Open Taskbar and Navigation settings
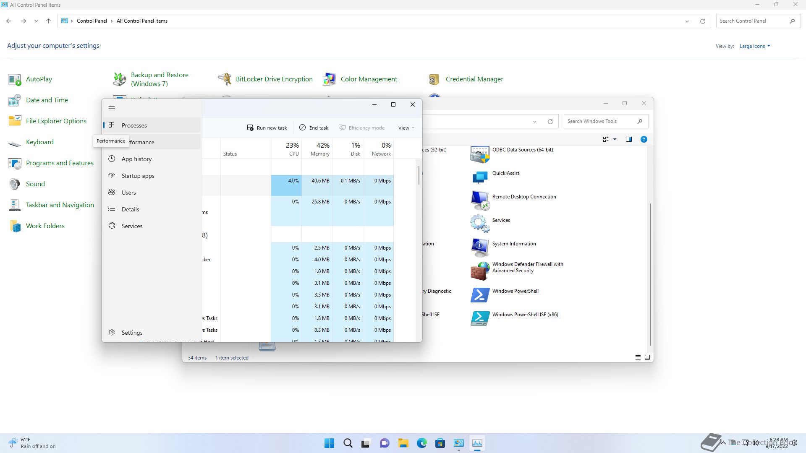This screenshot has width=806, height=453. coord(51,205)
